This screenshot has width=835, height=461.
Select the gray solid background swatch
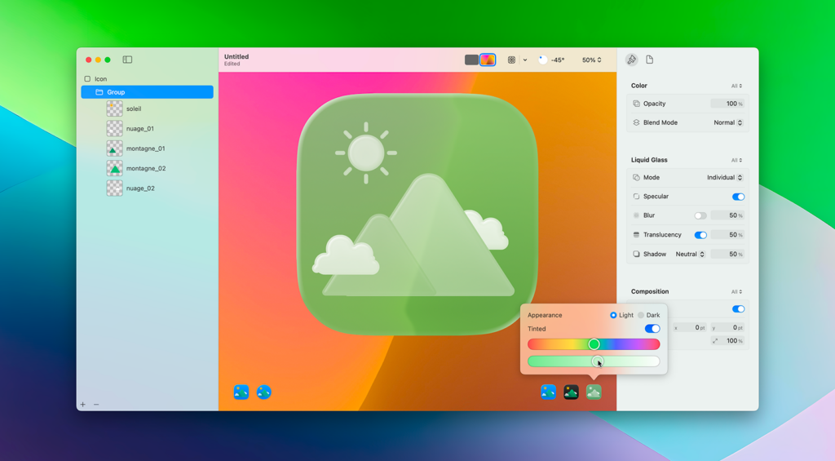(471, 60)
